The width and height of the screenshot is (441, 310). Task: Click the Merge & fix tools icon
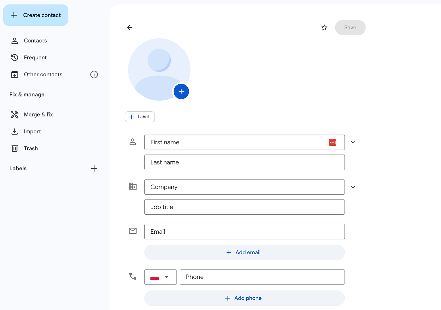(15, 115)
